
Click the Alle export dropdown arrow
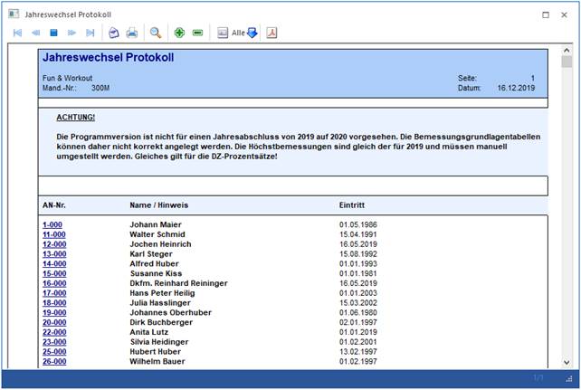(252, 33)
